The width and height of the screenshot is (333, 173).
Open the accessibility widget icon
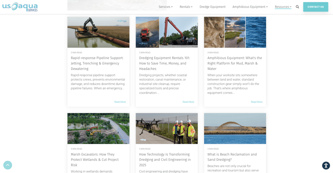(326, 166)
